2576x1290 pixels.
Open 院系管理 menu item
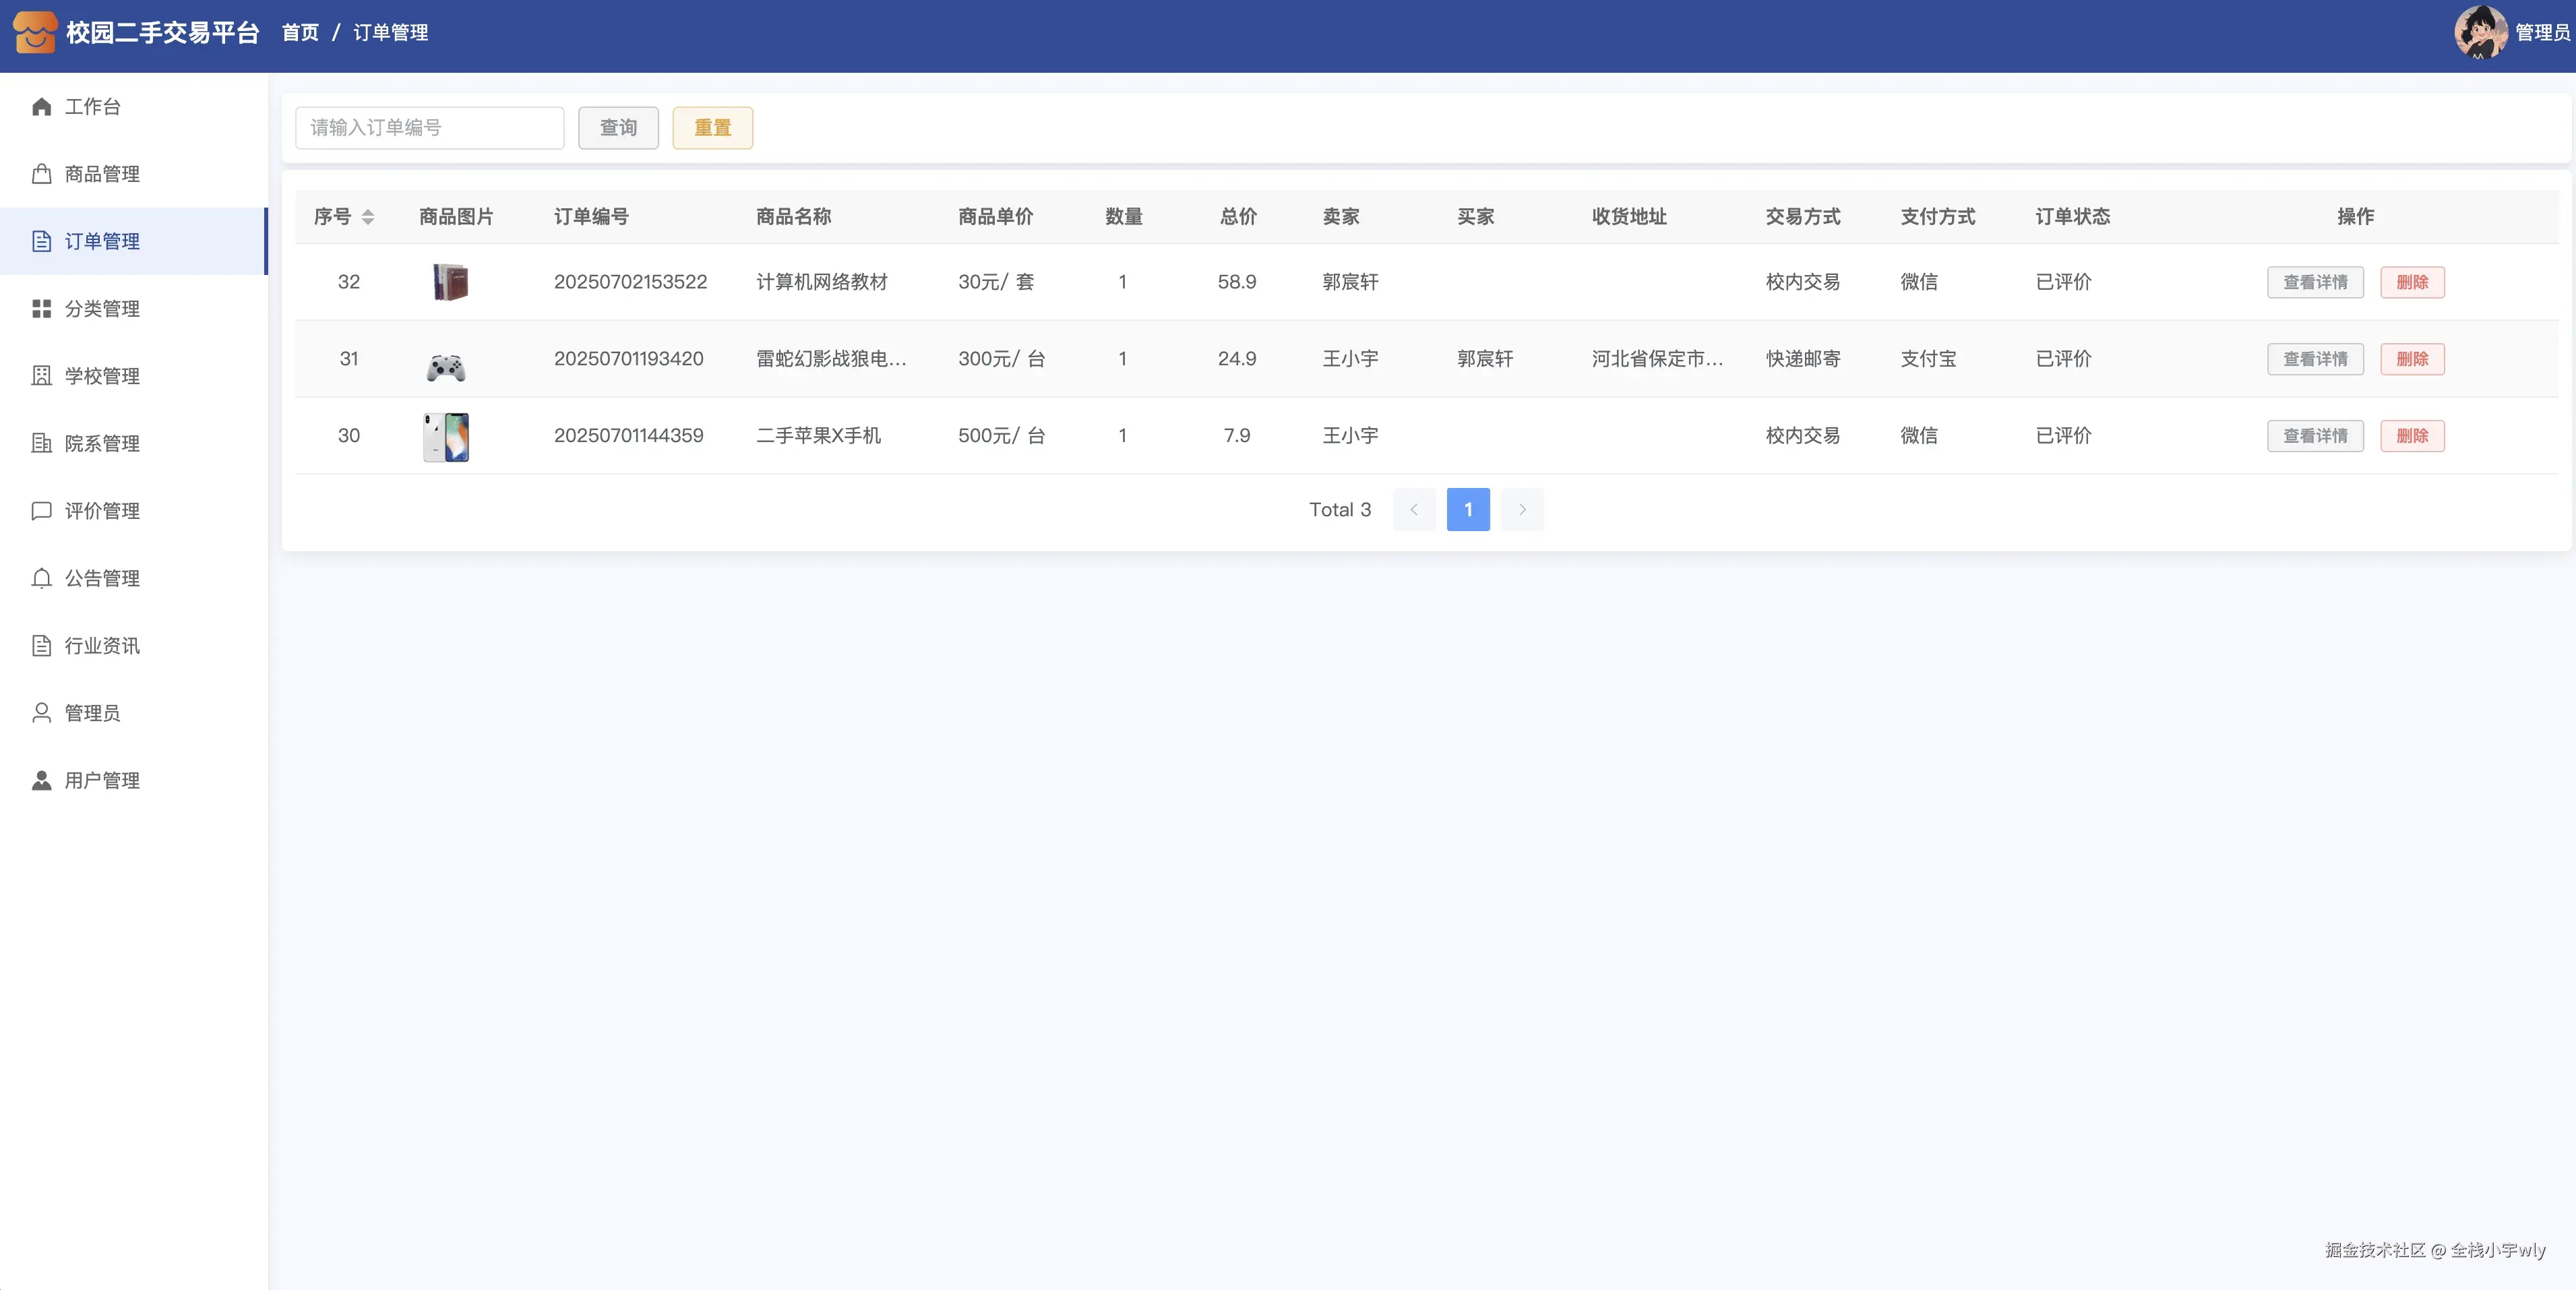tap(102, 443)
